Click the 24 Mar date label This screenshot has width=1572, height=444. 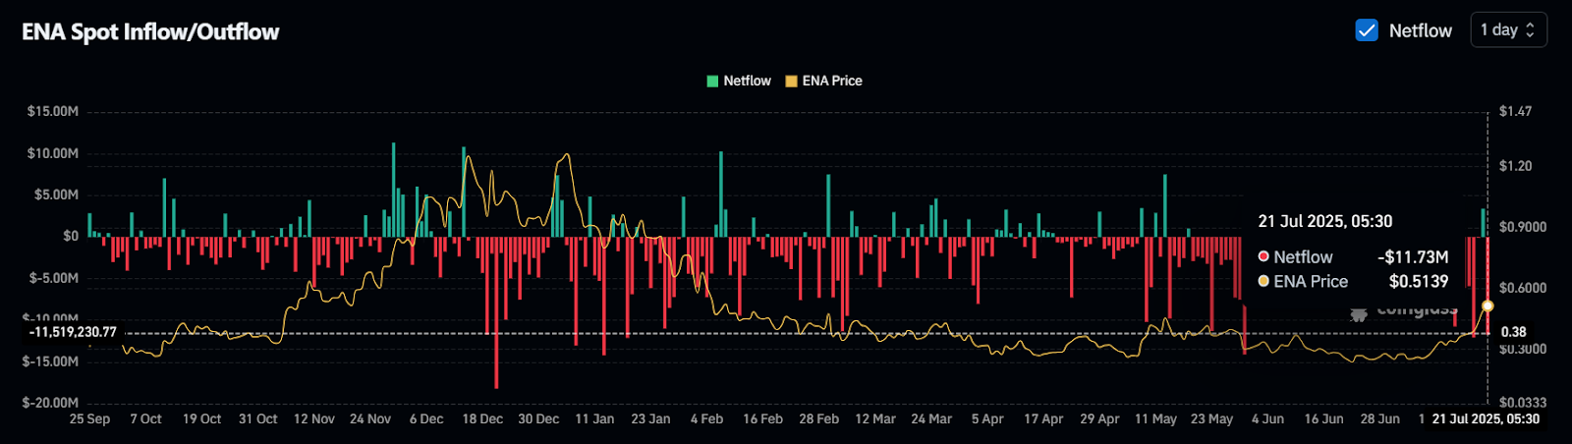click(931, 418)
